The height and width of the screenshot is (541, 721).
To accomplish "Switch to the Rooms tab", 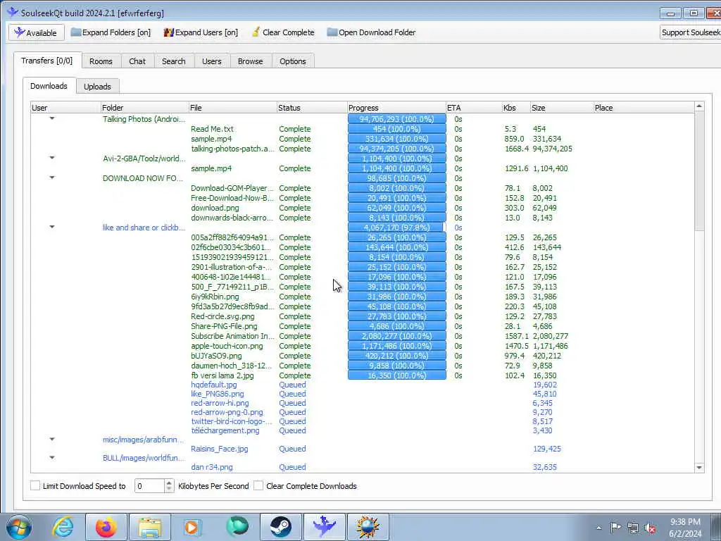I will point(101,61).
